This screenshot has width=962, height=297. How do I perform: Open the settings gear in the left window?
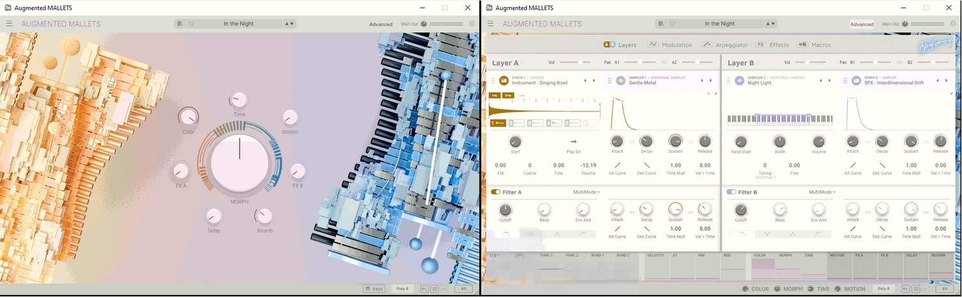point(472,24)
